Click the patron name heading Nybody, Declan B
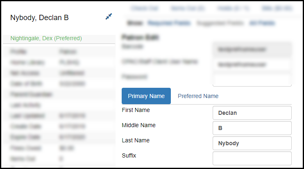This screenshot has width=304, height=169. [x=39, y=18]
